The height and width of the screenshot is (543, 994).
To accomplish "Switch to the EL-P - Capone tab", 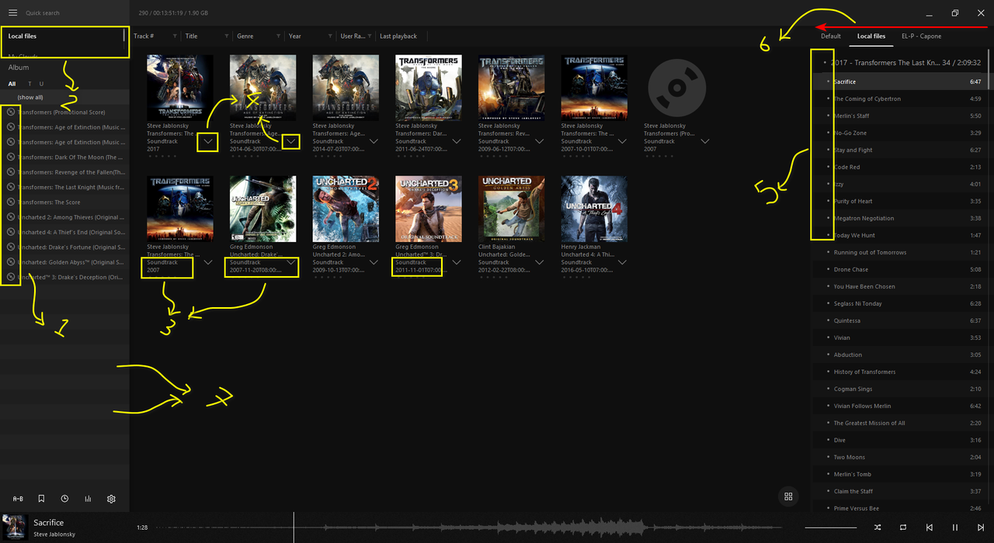I will (x=921, y=36).
